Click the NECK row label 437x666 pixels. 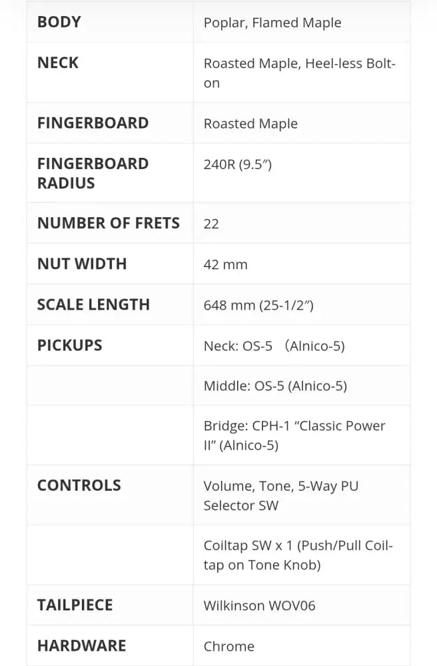(x=58, y=63)
